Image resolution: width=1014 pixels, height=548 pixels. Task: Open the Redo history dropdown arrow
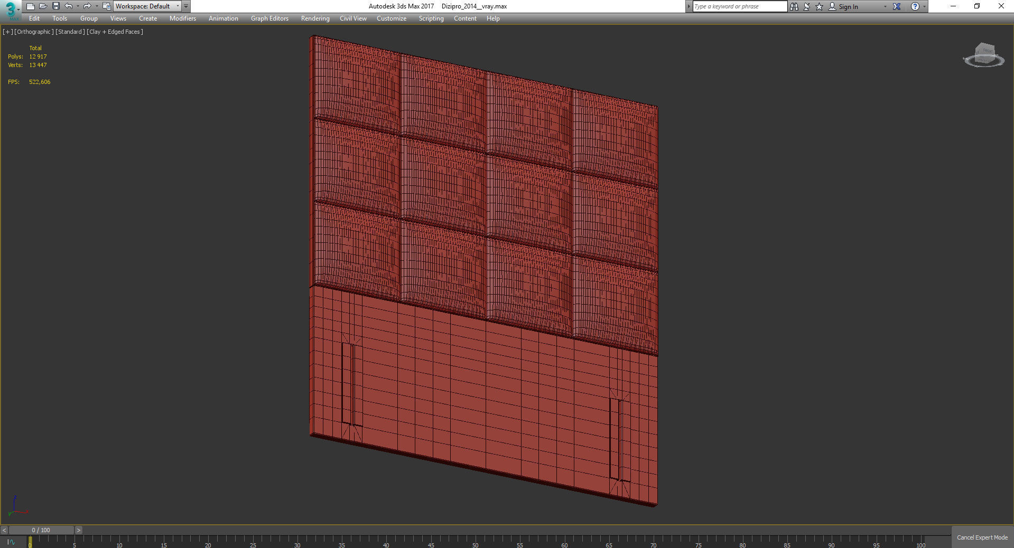pos(97,6)
